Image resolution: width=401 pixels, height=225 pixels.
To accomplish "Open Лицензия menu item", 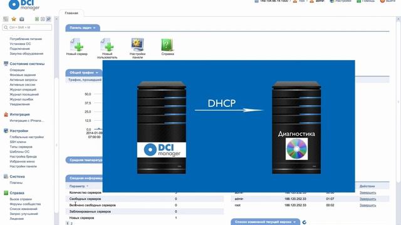I will (17, 219).
